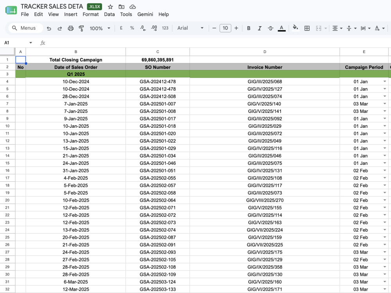Decrease decimal places

tap(143, 28)
